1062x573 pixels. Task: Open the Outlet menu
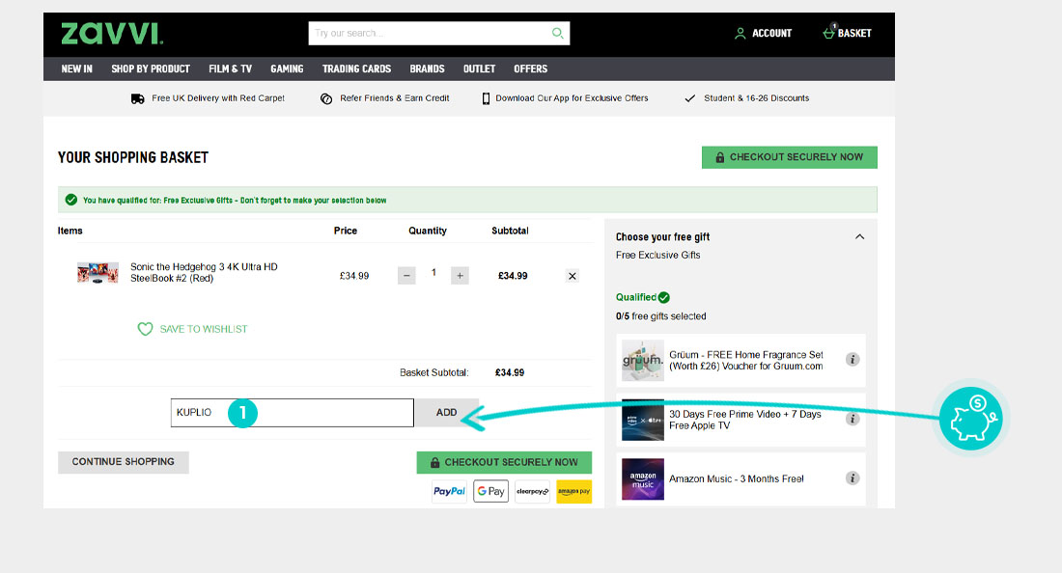pos(479,69)
